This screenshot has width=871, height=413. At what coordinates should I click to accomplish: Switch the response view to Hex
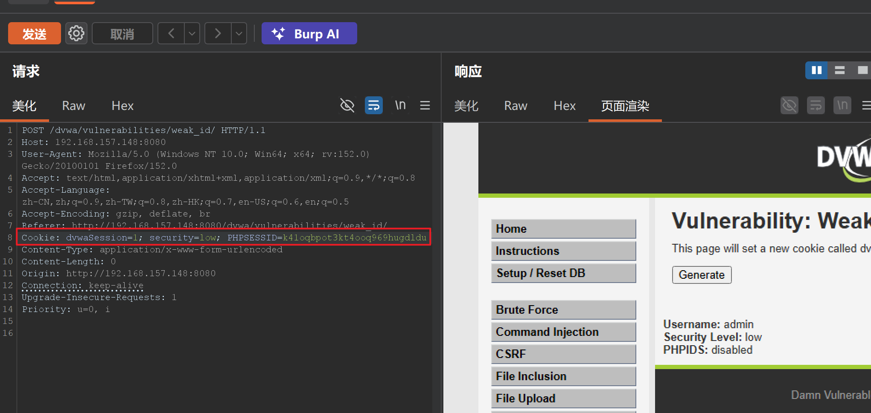click(x=565, y=106)
